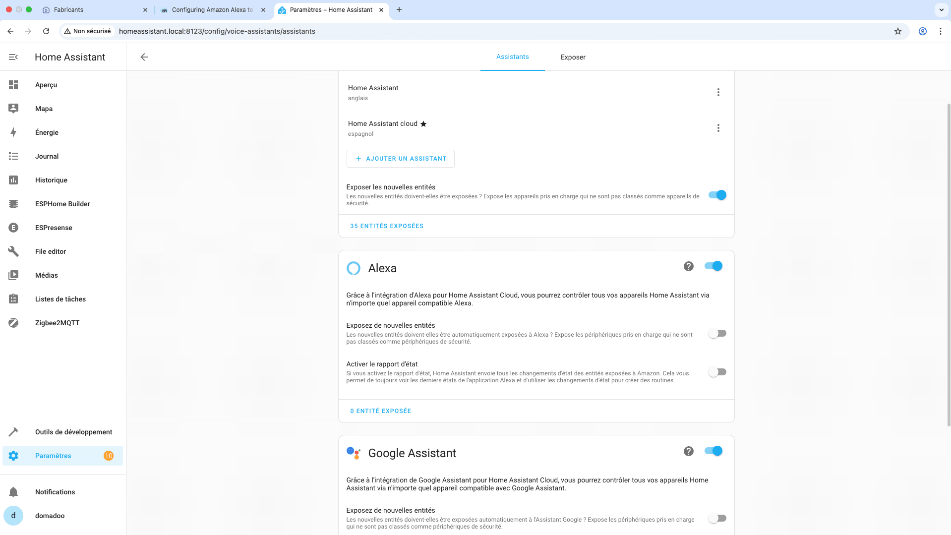Open the Journal list icon
Image resolution: width=951 pixels, height=535 pixels.
13,156
